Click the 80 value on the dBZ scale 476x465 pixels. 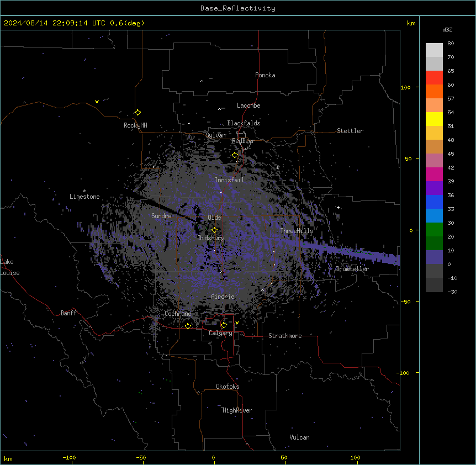tap(451, 44)
